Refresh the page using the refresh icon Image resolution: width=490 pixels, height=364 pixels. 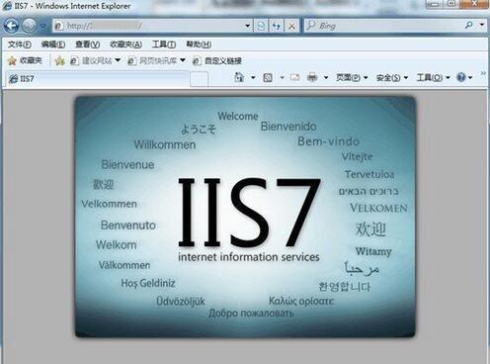tap(277, 26)
